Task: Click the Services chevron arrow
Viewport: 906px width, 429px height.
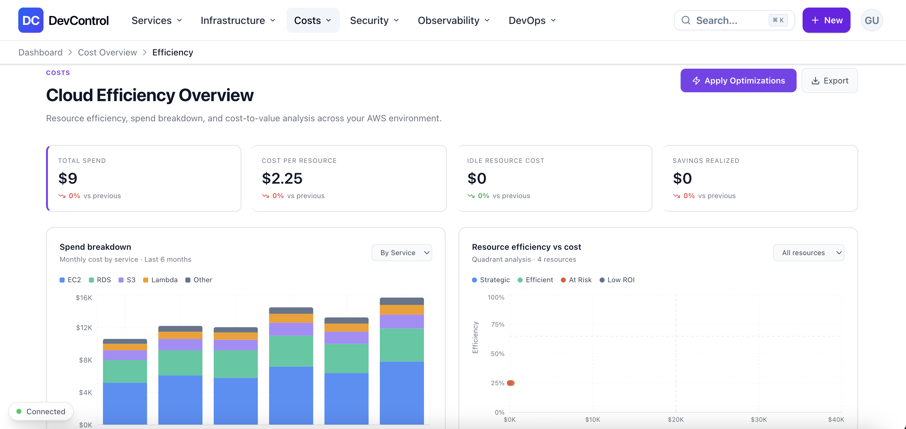Action: 179,20
